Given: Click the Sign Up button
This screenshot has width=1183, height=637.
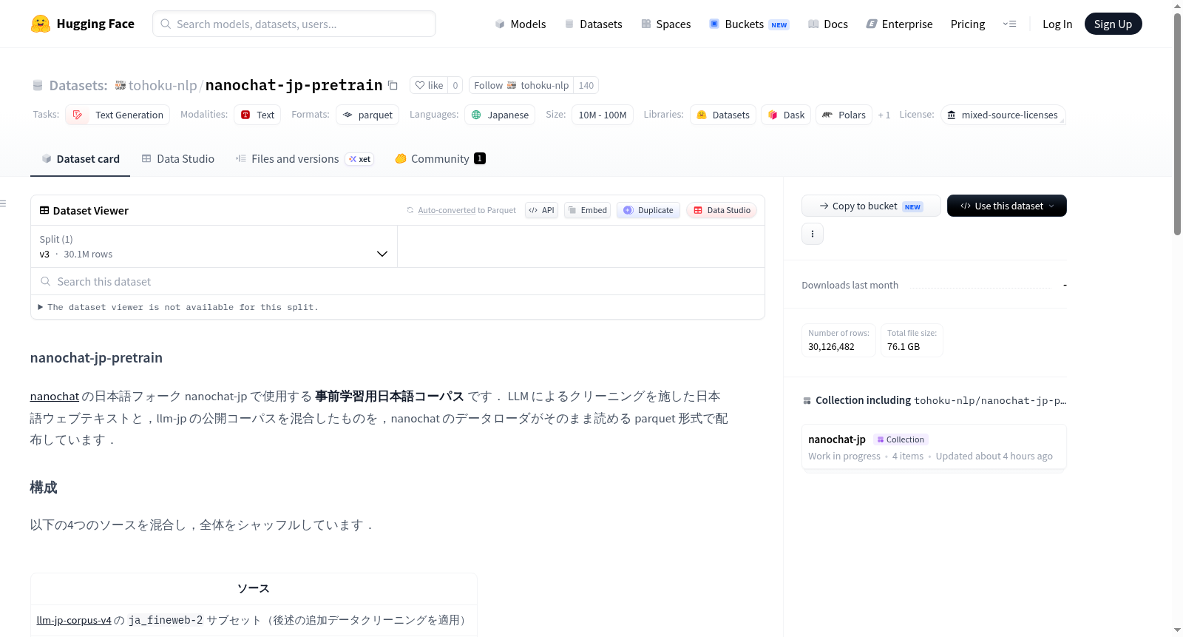Looking at the screenshot, I should [1113, 24].
